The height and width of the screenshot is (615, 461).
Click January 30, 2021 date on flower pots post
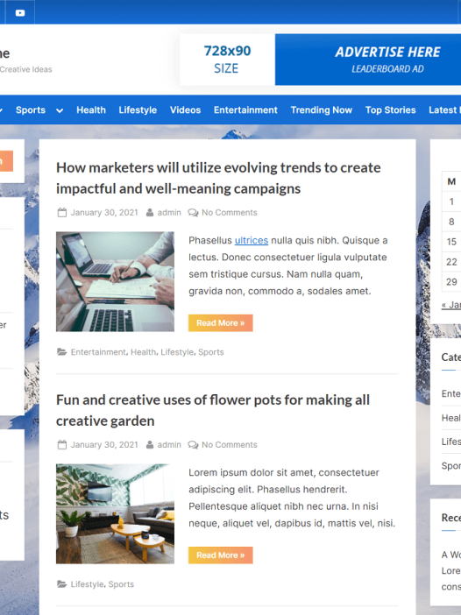104,445
